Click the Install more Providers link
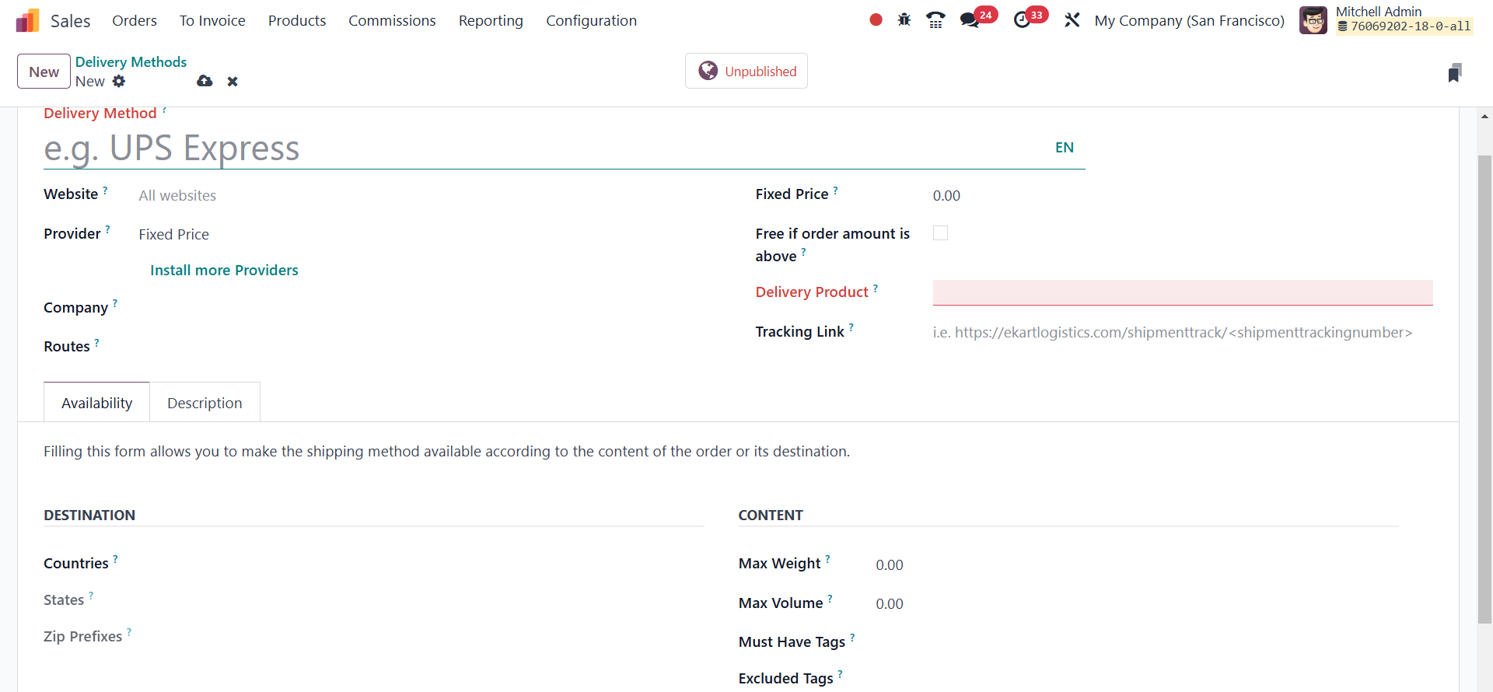The width and height of the screenshot is (1493, 692). [x=224, y=270]
